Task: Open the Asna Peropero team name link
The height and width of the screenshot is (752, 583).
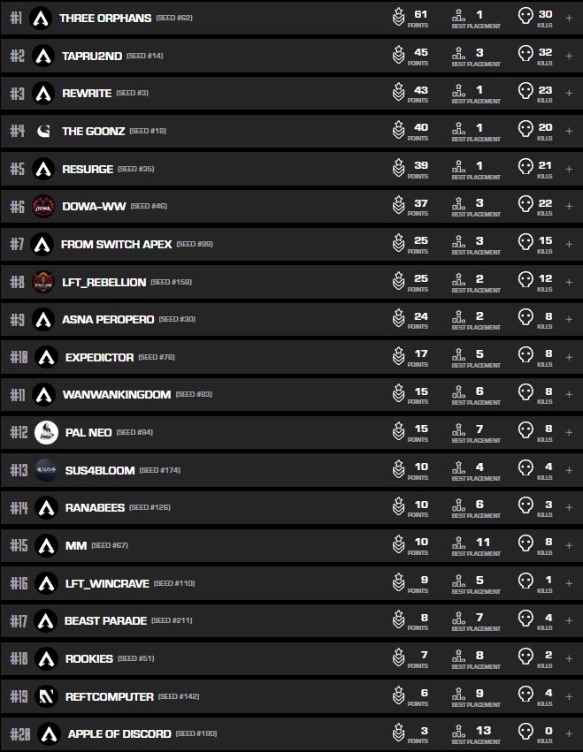Action: 108,319
